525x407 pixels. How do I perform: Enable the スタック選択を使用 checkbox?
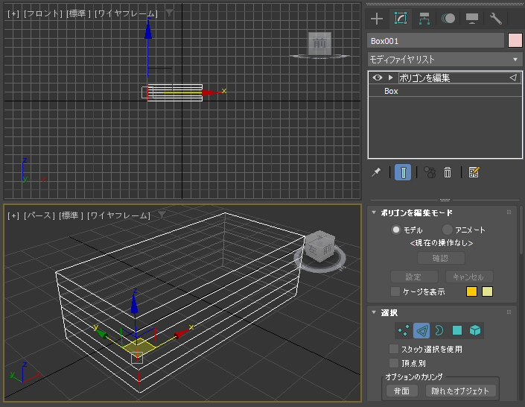click(394, 349)
